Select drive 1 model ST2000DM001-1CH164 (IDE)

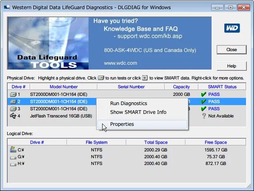[58, 94]
